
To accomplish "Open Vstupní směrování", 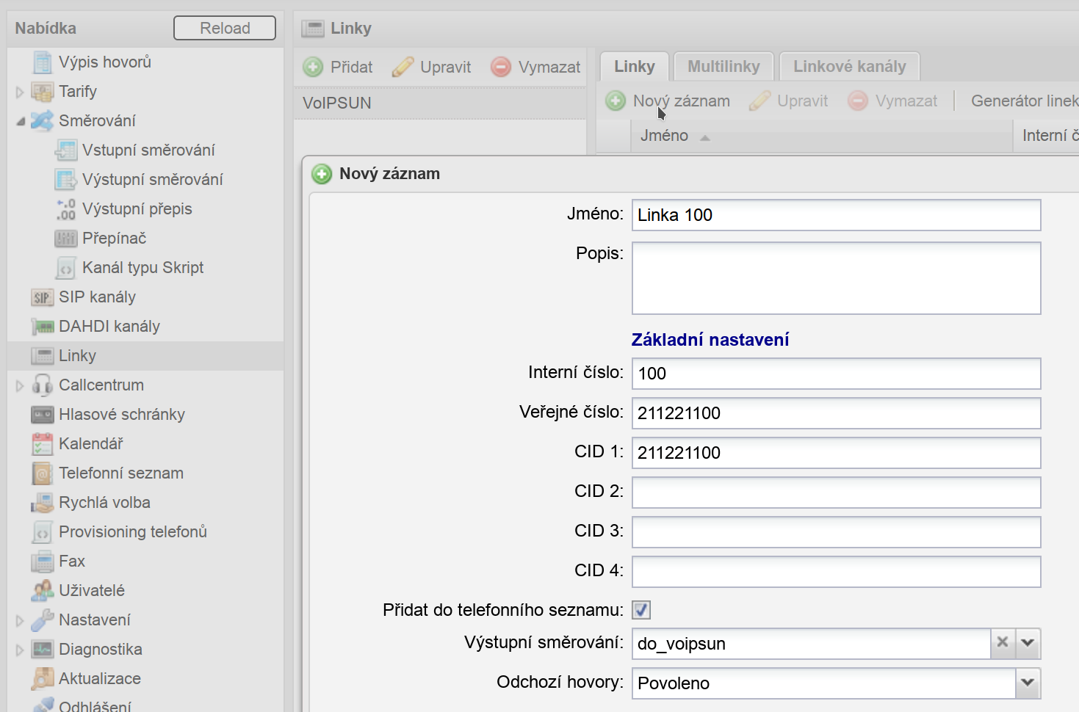I will [x=148, y=150].
